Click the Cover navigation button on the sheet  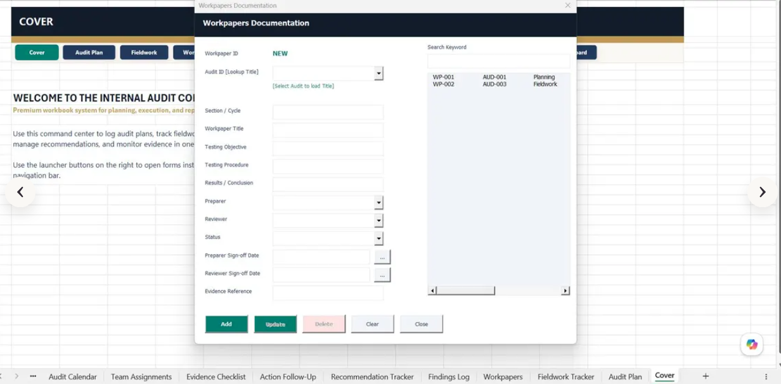pos(37,53)
